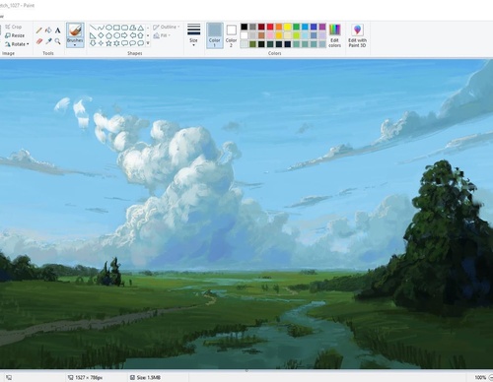Choose the Oval callout shape
493x382 pixels.
pos(132,43)
